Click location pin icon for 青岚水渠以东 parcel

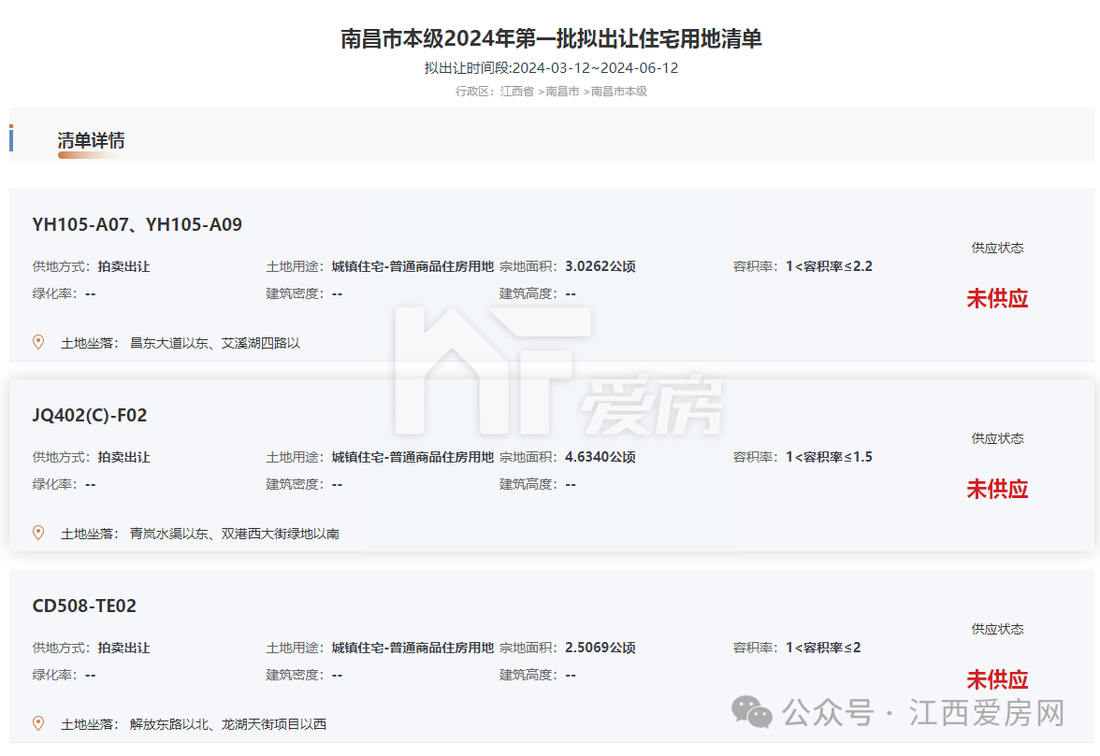[x=38, y=533]
